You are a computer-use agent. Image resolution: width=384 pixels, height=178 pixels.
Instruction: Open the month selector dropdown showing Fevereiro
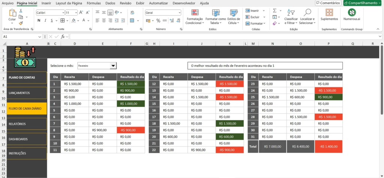pyautogui.click(x=113, y=66)
